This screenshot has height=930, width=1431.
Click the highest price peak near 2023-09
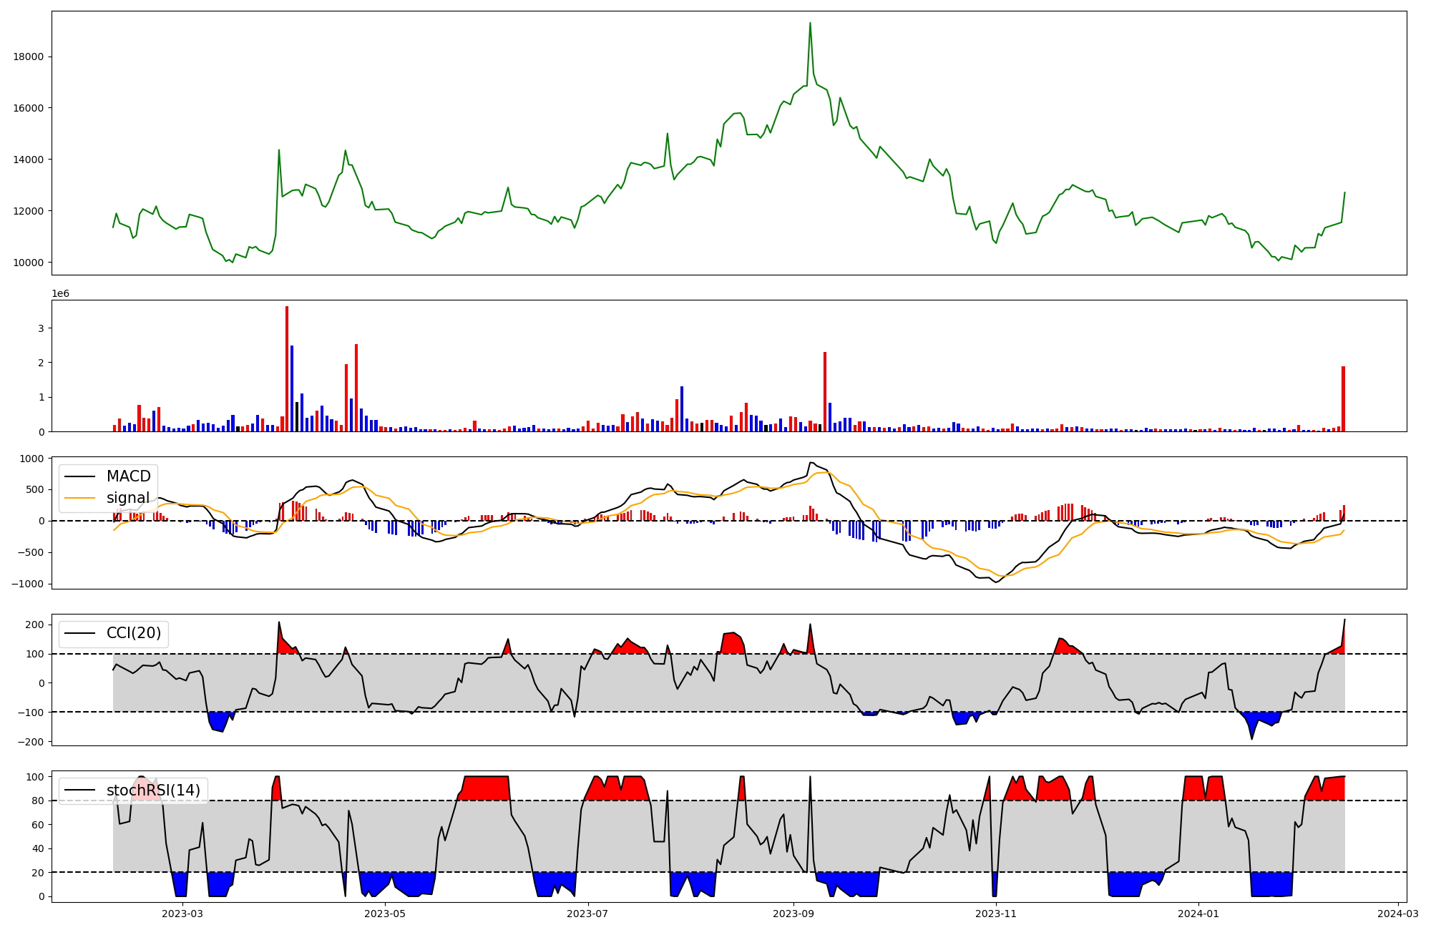point(810,24)
